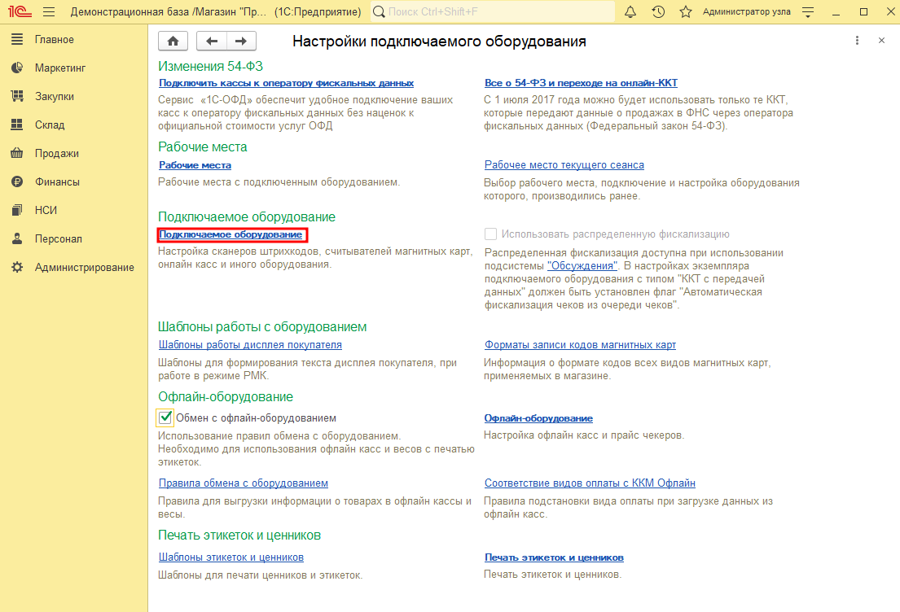Click the НСИ documents icon
Screen dimensions: 900x612
coord(17,210)
